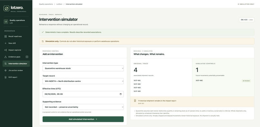Select Intervention simulator in sidebar
This screenshot has height=127, width=260.
[16, 64]
